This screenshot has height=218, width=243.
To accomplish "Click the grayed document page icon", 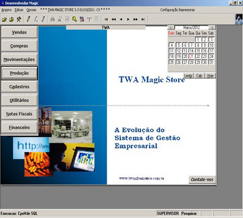I will click(67, 19).
